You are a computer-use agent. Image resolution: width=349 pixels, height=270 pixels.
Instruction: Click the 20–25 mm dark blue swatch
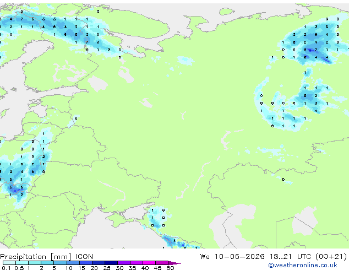point(99,263)
